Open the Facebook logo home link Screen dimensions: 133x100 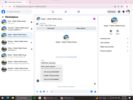click(x=3, y=12)
